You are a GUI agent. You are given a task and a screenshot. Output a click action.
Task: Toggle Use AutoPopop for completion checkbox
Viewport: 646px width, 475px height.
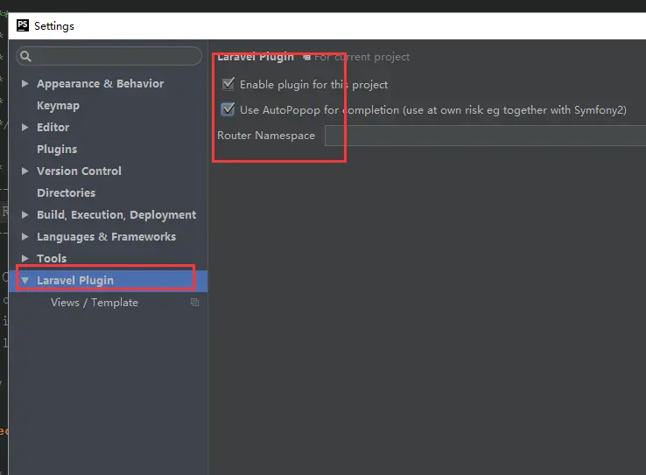pos(228,109)
